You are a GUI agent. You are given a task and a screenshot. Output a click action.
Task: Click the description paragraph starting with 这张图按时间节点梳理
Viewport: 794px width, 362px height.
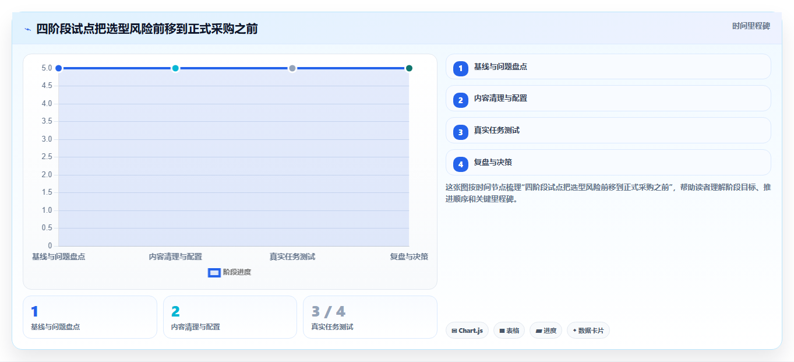tap(608, 193)
